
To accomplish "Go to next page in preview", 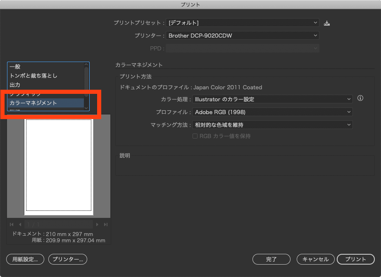I will point(97,224).
